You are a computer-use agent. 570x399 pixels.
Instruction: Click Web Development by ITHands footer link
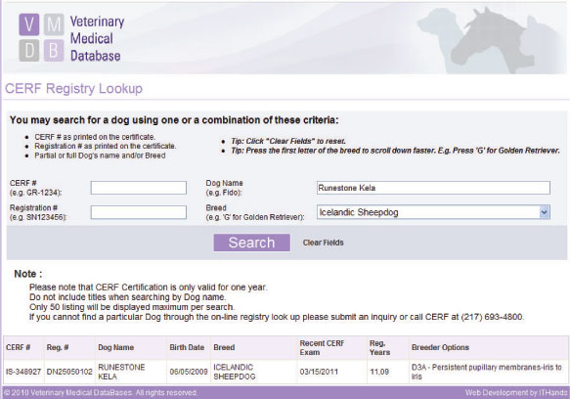516,393
